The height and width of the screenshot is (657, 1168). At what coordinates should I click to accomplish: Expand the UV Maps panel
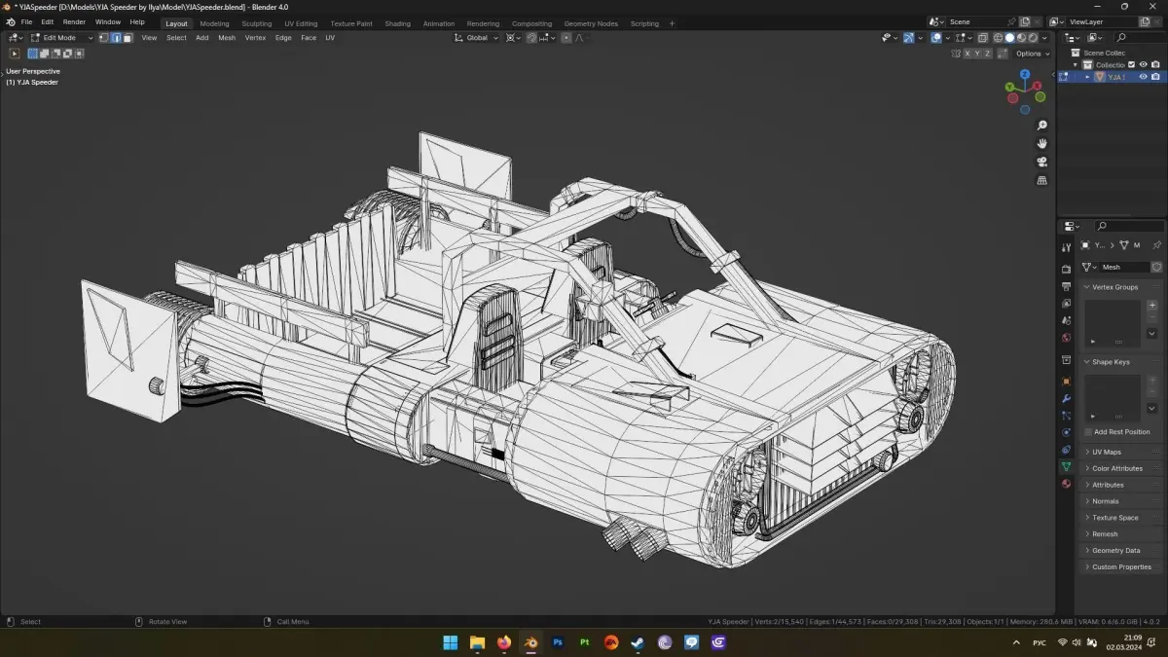tap(1107, 452)
